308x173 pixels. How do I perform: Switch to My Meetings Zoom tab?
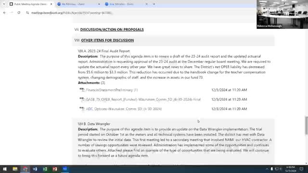coord(78,4)
